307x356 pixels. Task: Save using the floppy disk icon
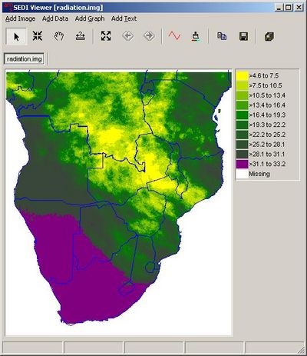[x=243, y=36]
